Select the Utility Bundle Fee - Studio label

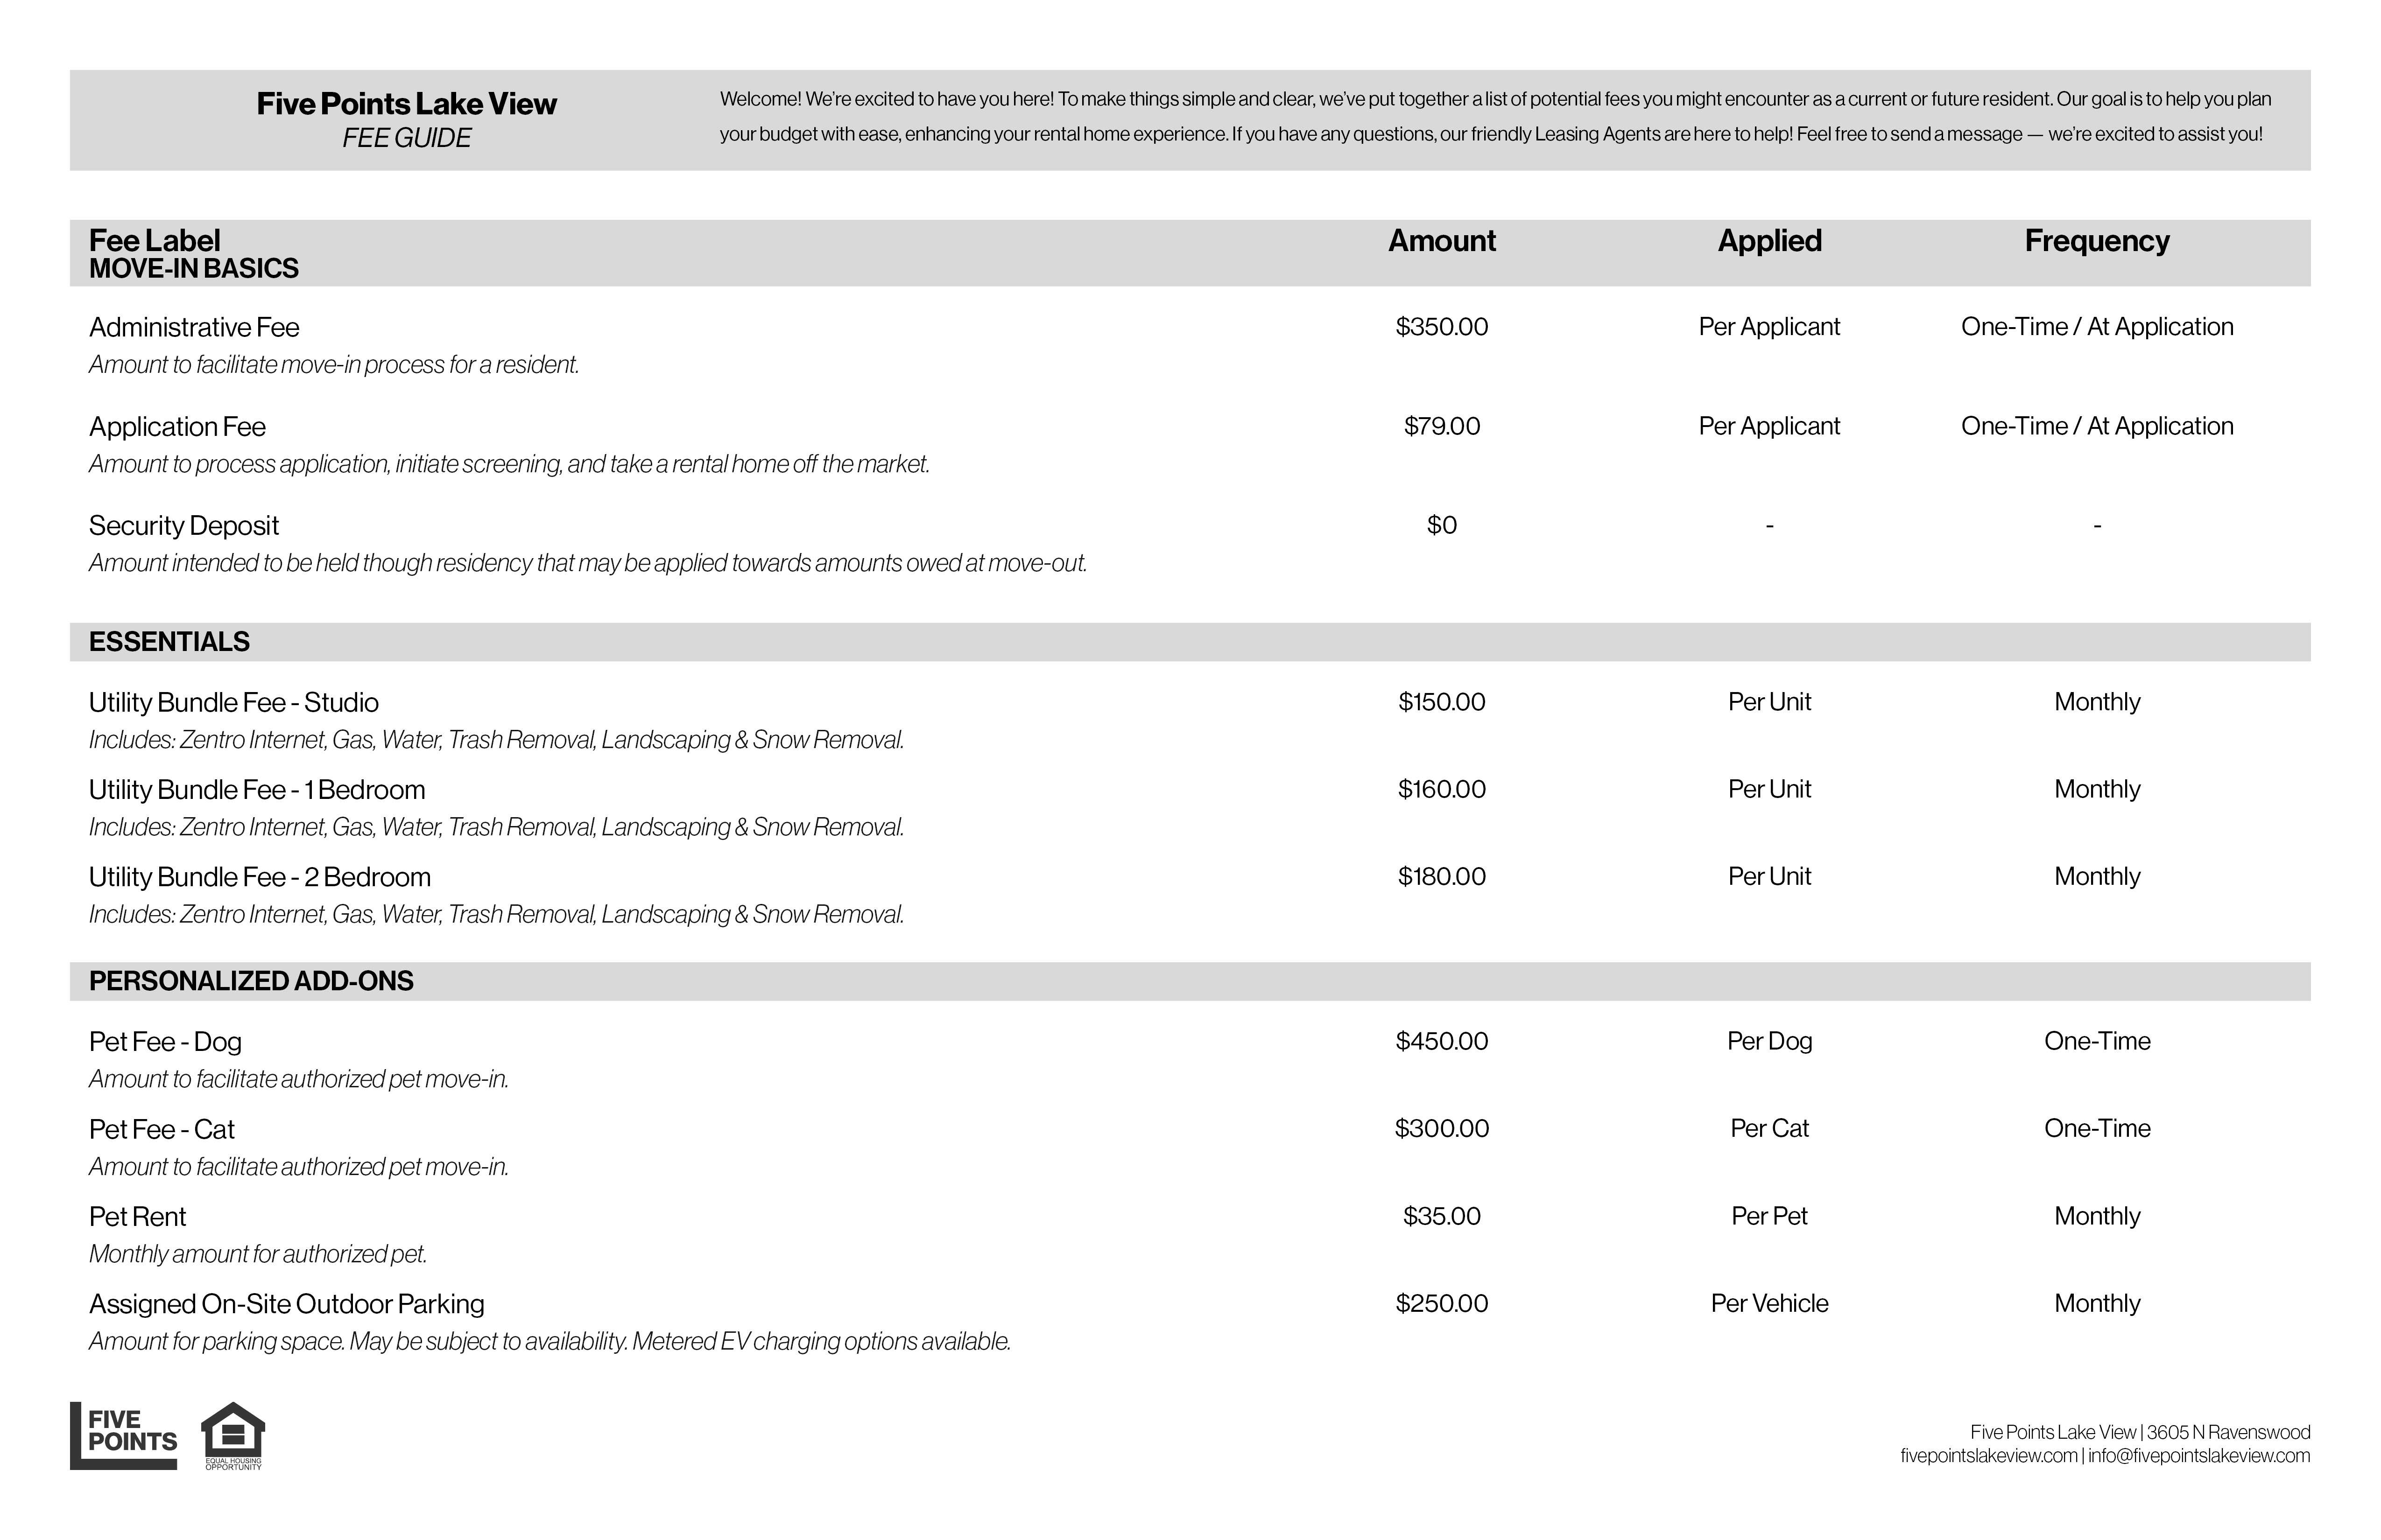coord(234,703)
